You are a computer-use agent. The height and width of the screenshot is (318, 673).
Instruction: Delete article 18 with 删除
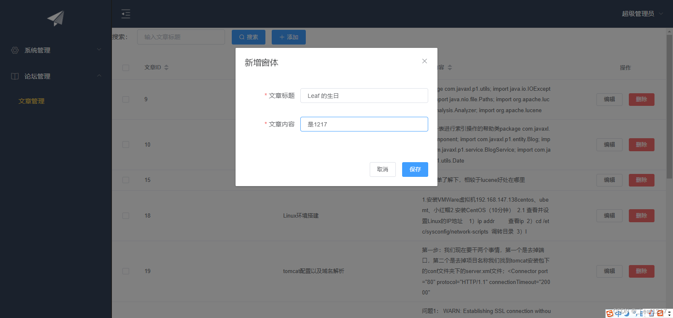point(641,216)
